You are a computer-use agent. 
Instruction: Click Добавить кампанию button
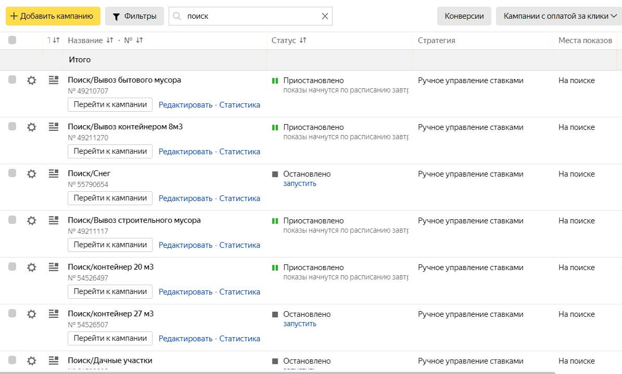(x=53, y=16)
